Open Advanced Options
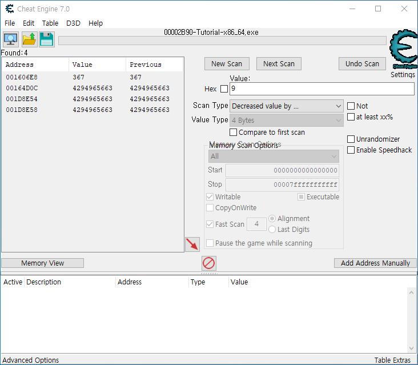 pyautogui.click(x=31, y=360)
